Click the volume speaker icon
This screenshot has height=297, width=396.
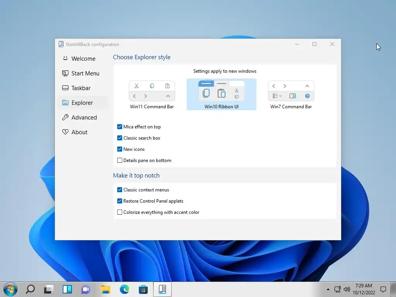(x=347, y=289)
